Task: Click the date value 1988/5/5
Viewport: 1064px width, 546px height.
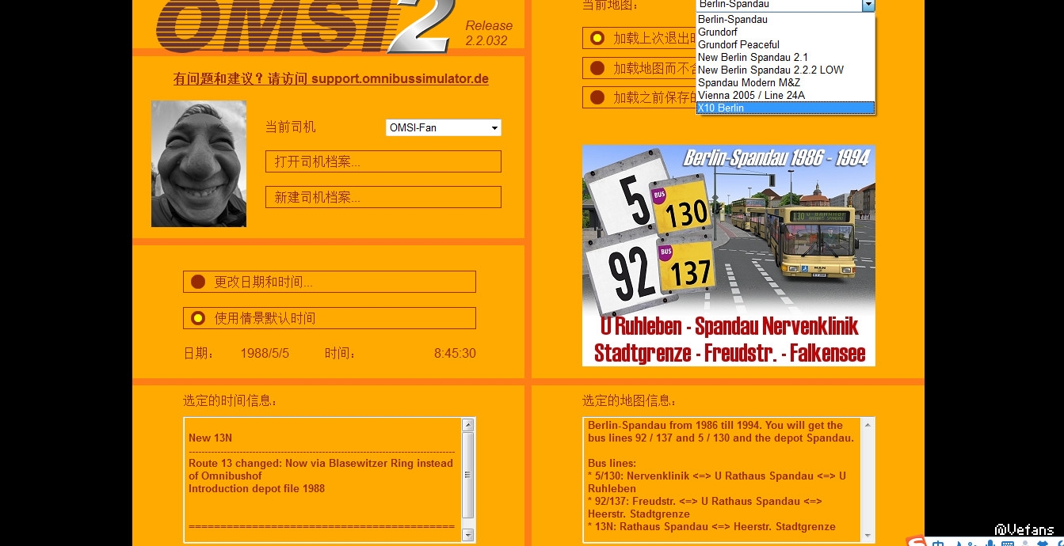Action: pos(265,354)
